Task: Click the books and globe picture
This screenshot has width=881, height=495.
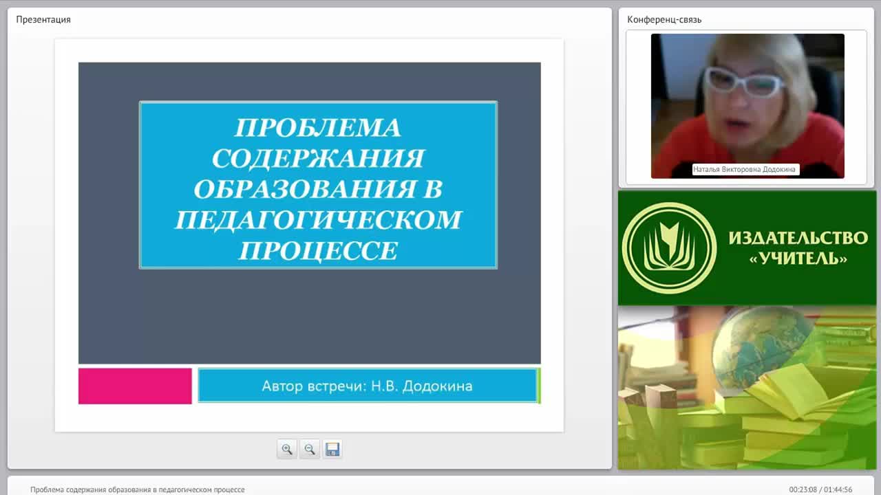Action: click(747, 388)
